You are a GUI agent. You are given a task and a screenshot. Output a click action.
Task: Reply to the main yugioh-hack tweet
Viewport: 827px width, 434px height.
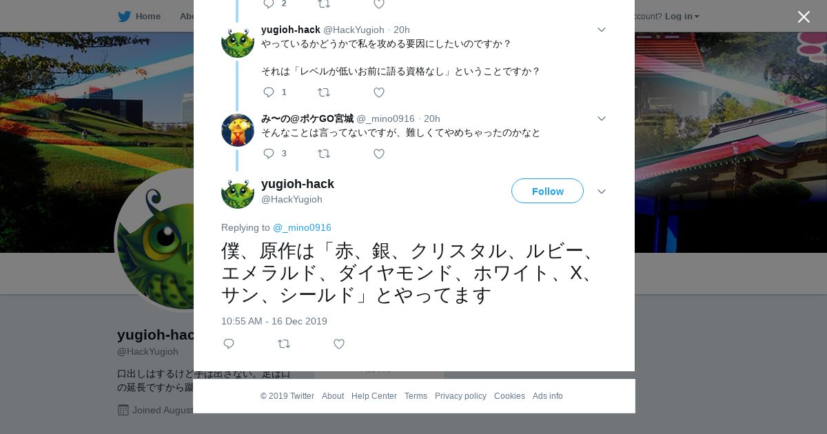[x=229, y=344]
